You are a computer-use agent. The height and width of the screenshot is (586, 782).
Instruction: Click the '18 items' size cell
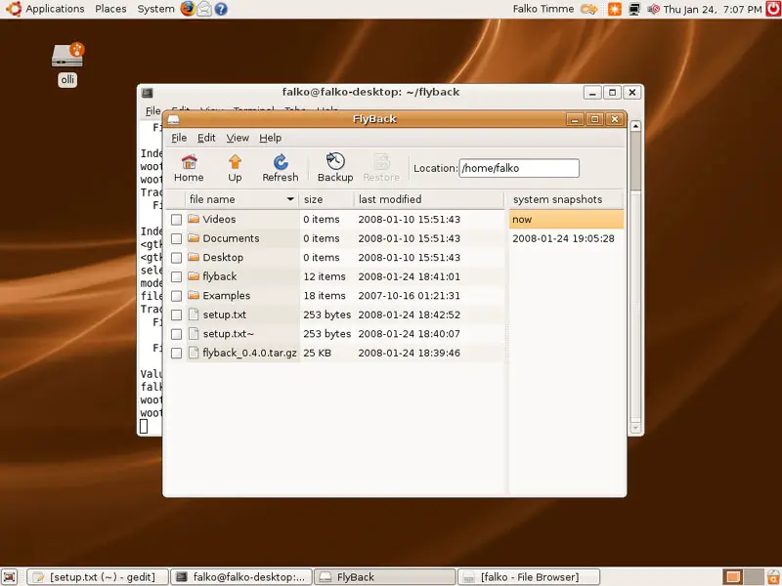pyautogui.click(x=325, y=296)
